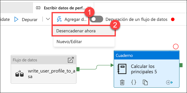Delete the notebook activity with the trash icon

pyautogui.click(x=122, y=82)
